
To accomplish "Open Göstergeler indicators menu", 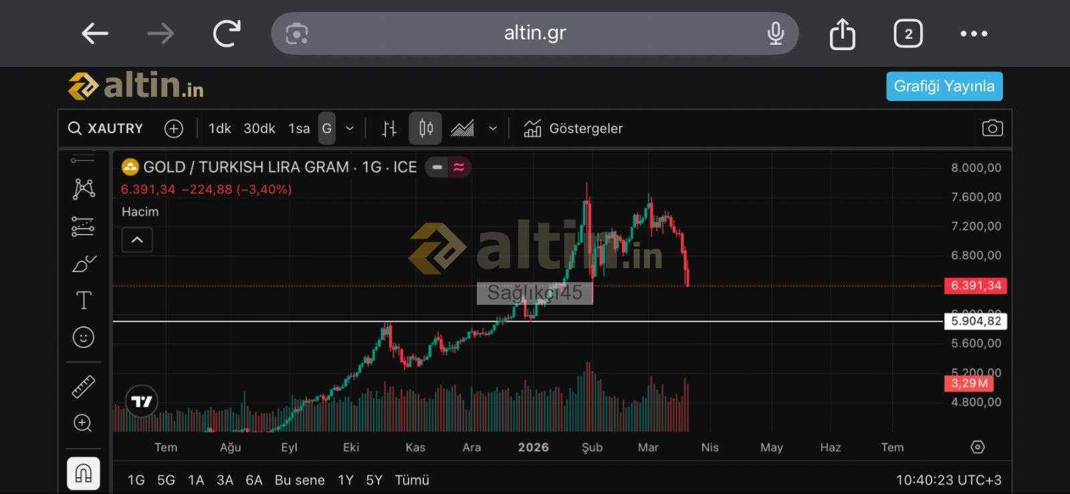I will [574, 128].
